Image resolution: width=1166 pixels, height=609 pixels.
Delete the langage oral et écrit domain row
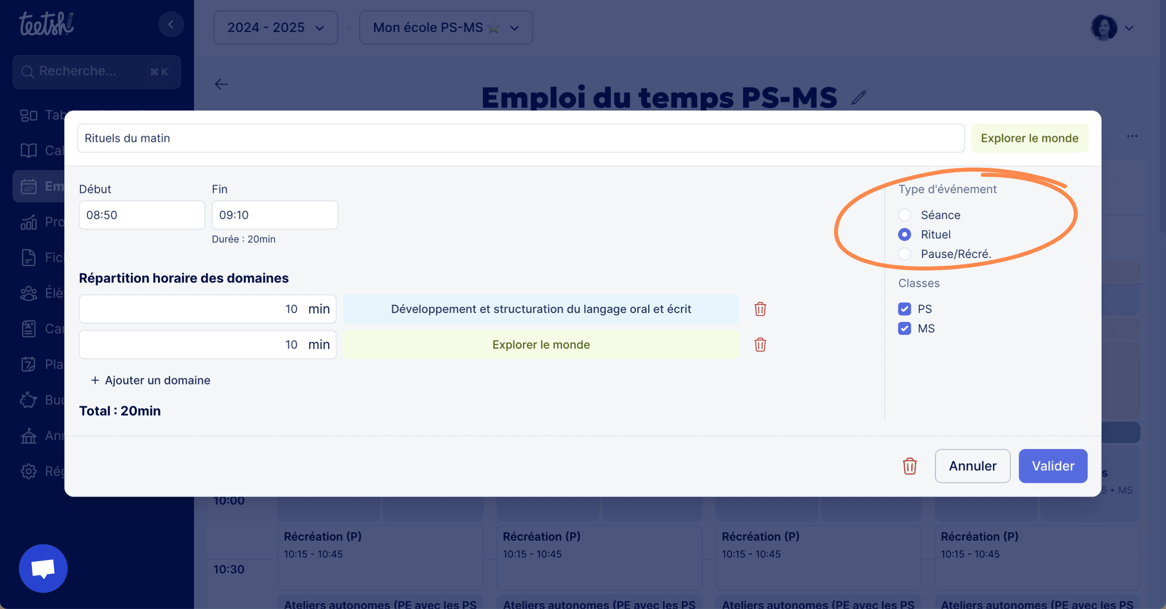point(760,309)
